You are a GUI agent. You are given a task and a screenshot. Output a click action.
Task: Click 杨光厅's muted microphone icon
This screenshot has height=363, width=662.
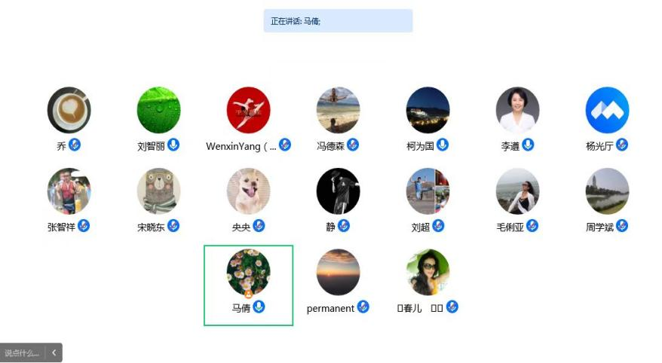pos(621,145)
